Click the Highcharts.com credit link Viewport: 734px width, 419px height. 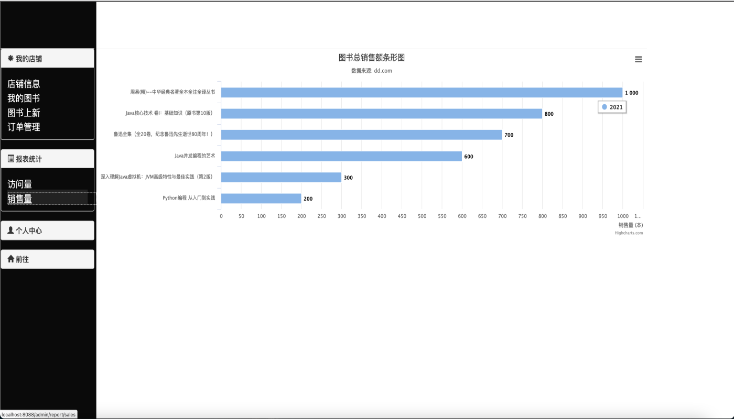click(x=629, y=233)
